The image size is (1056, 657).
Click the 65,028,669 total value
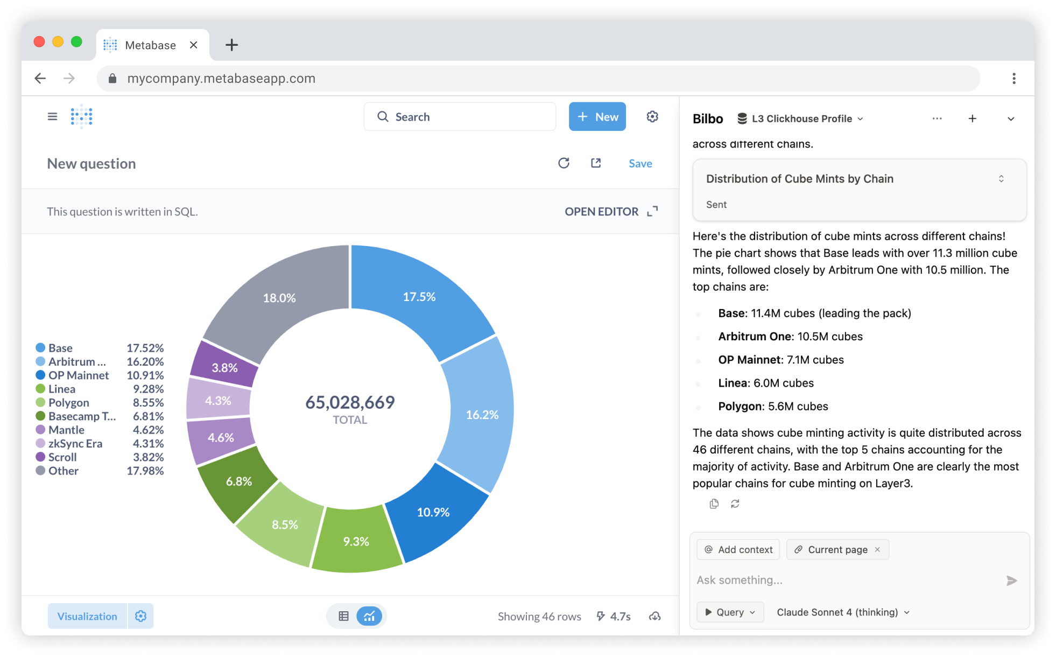(x=350, y=402)
